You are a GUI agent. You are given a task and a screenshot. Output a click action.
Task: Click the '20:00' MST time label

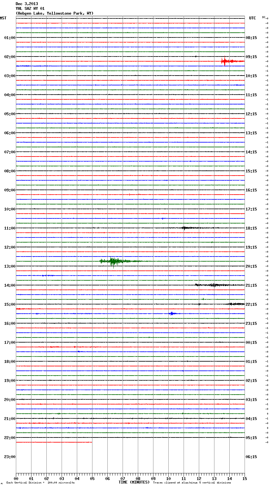10,400
